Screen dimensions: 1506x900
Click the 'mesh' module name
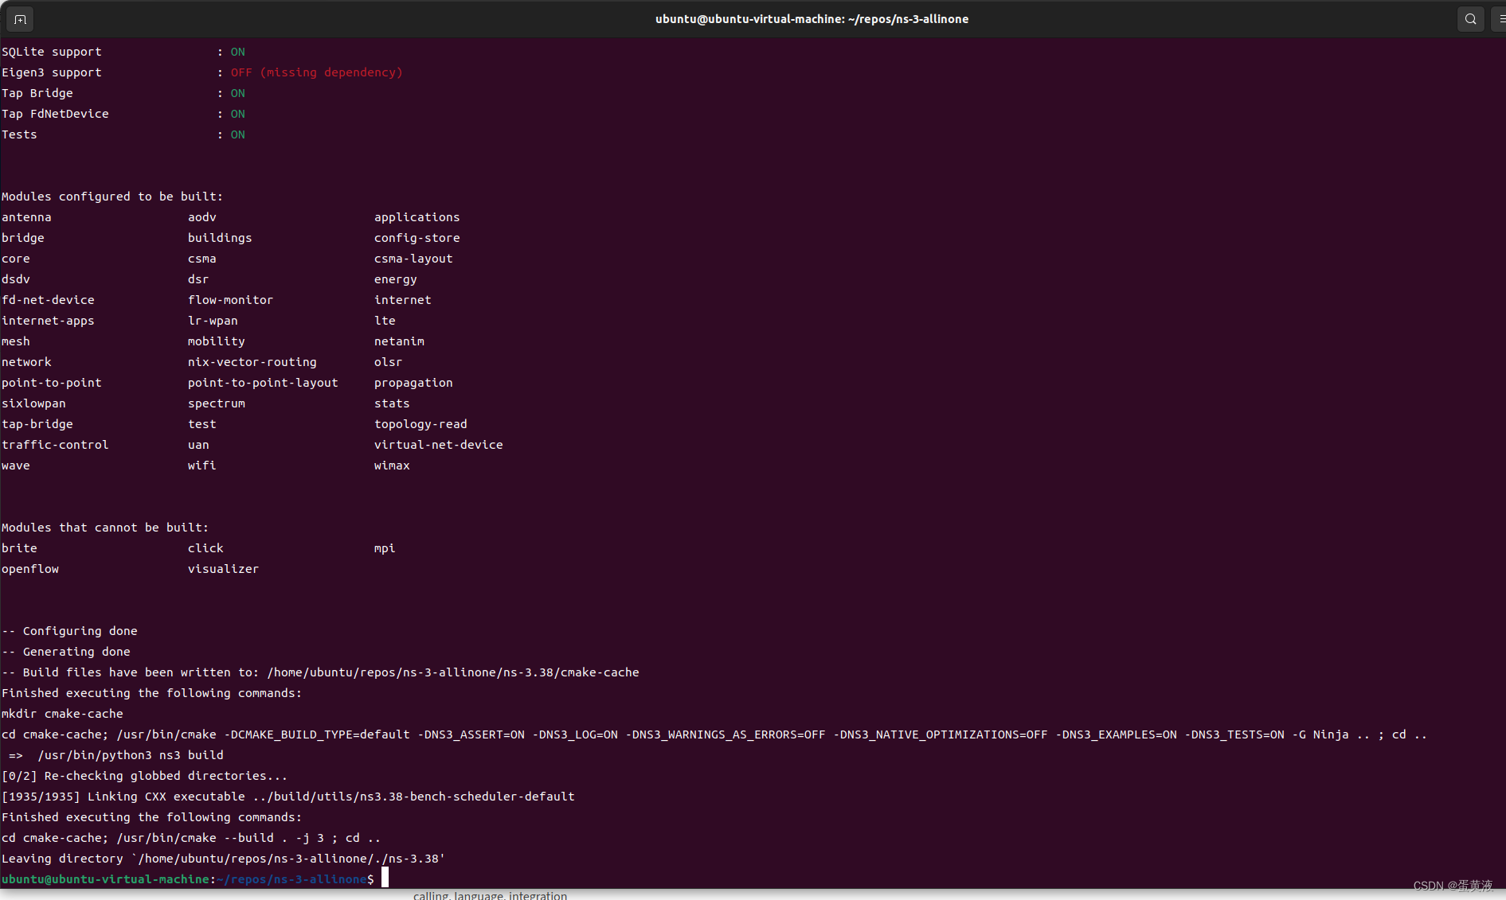(x=16, y=341)
